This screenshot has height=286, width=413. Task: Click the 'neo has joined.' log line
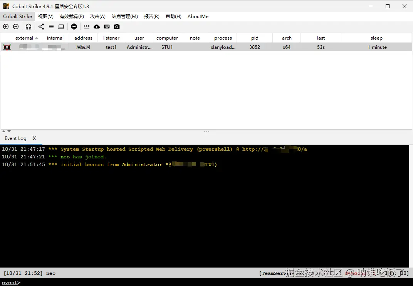(54, 157)
